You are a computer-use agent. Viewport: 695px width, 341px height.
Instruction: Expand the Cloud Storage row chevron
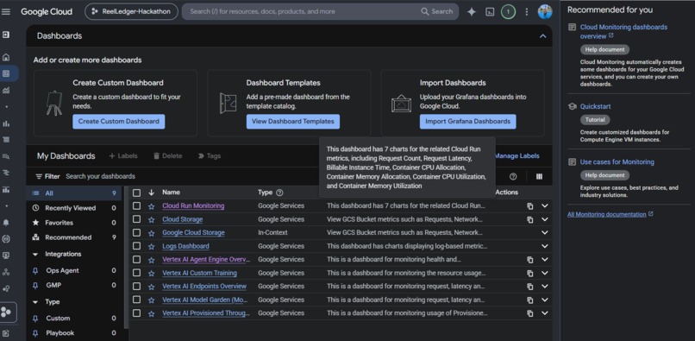(x=545, y=219)
